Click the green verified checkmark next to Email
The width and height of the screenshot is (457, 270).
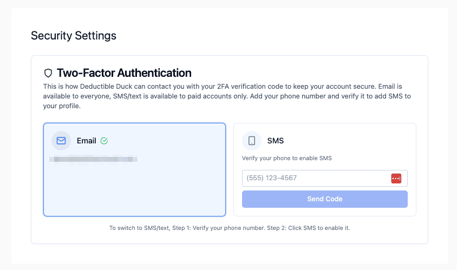pos(105,141)
